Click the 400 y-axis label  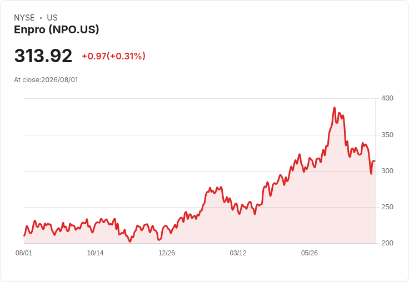(387, 98)
